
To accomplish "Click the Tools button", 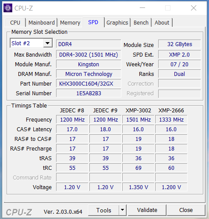I will point(104,210).
